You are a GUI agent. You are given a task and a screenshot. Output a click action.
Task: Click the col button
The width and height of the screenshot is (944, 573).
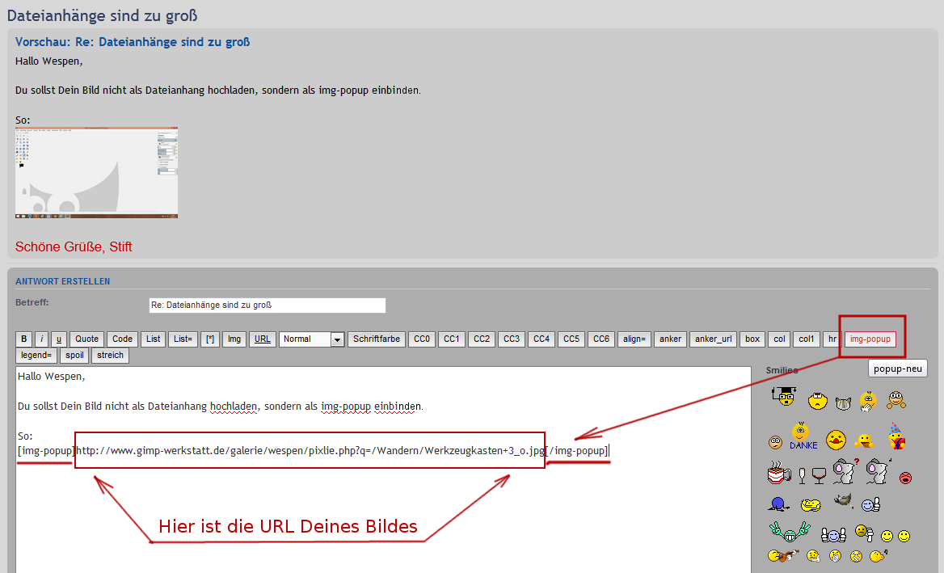[780, 339]
